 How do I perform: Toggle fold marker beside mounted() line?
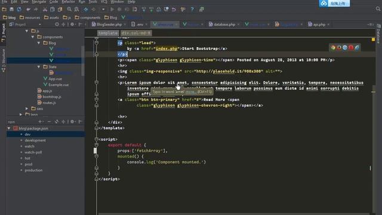97,156
